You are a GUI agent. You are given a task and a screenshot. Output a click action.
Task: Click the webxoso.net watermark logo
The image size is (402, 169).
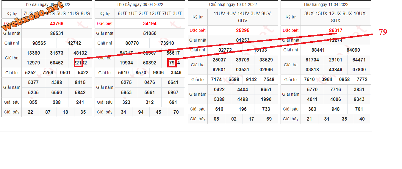(x=33, y=16)
